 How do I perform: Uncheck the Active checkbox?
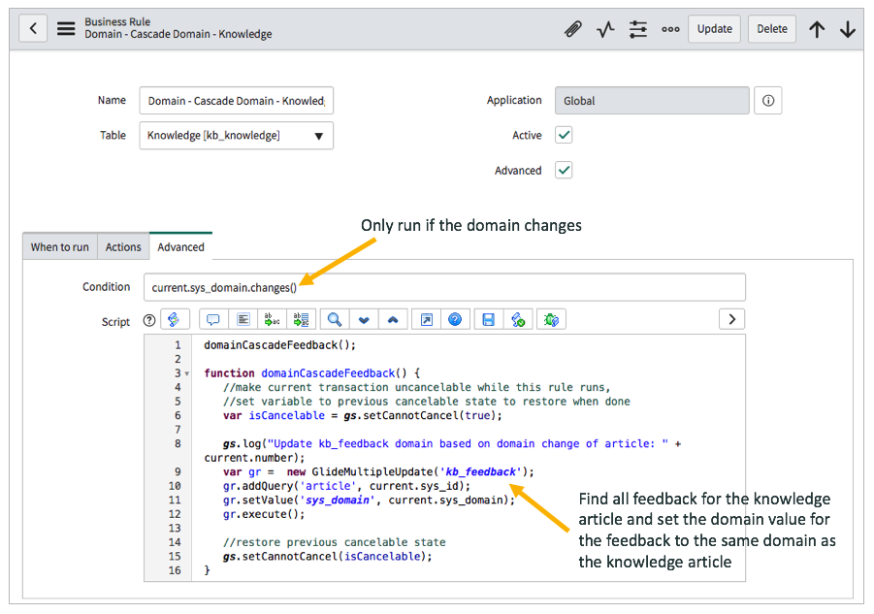coord(564,135)
